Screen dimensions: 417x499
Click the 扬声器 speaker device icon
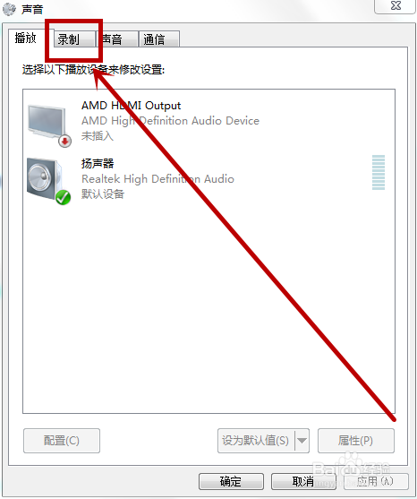click(x=44, y=179)
